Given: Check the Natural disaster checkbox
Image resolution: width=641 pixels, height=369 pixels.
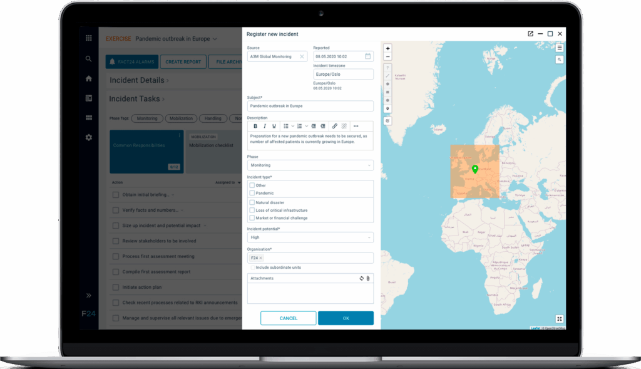Looking at the screenshot, I should [x=252, y=202].
